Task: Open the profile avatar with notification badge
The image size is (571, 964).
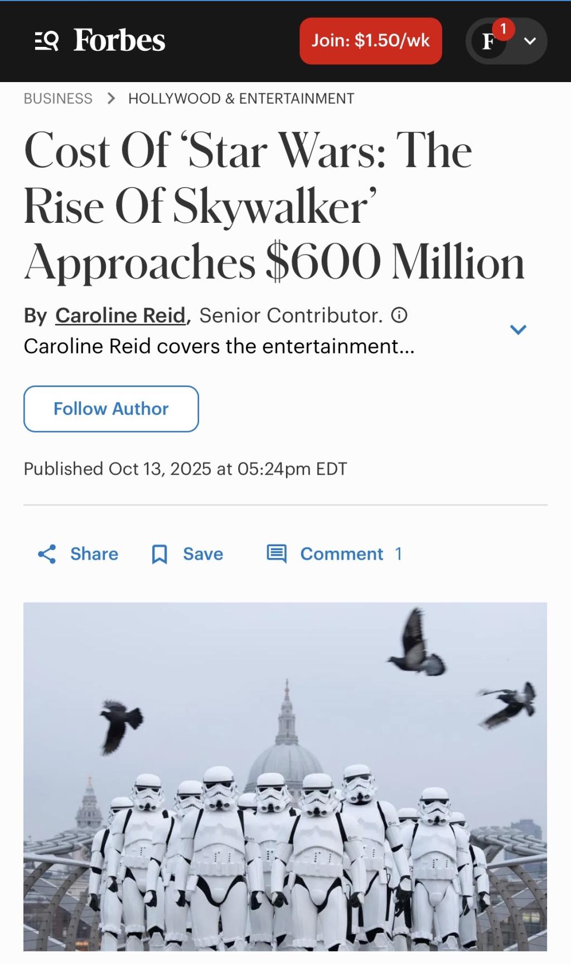Action: [489, 41]
